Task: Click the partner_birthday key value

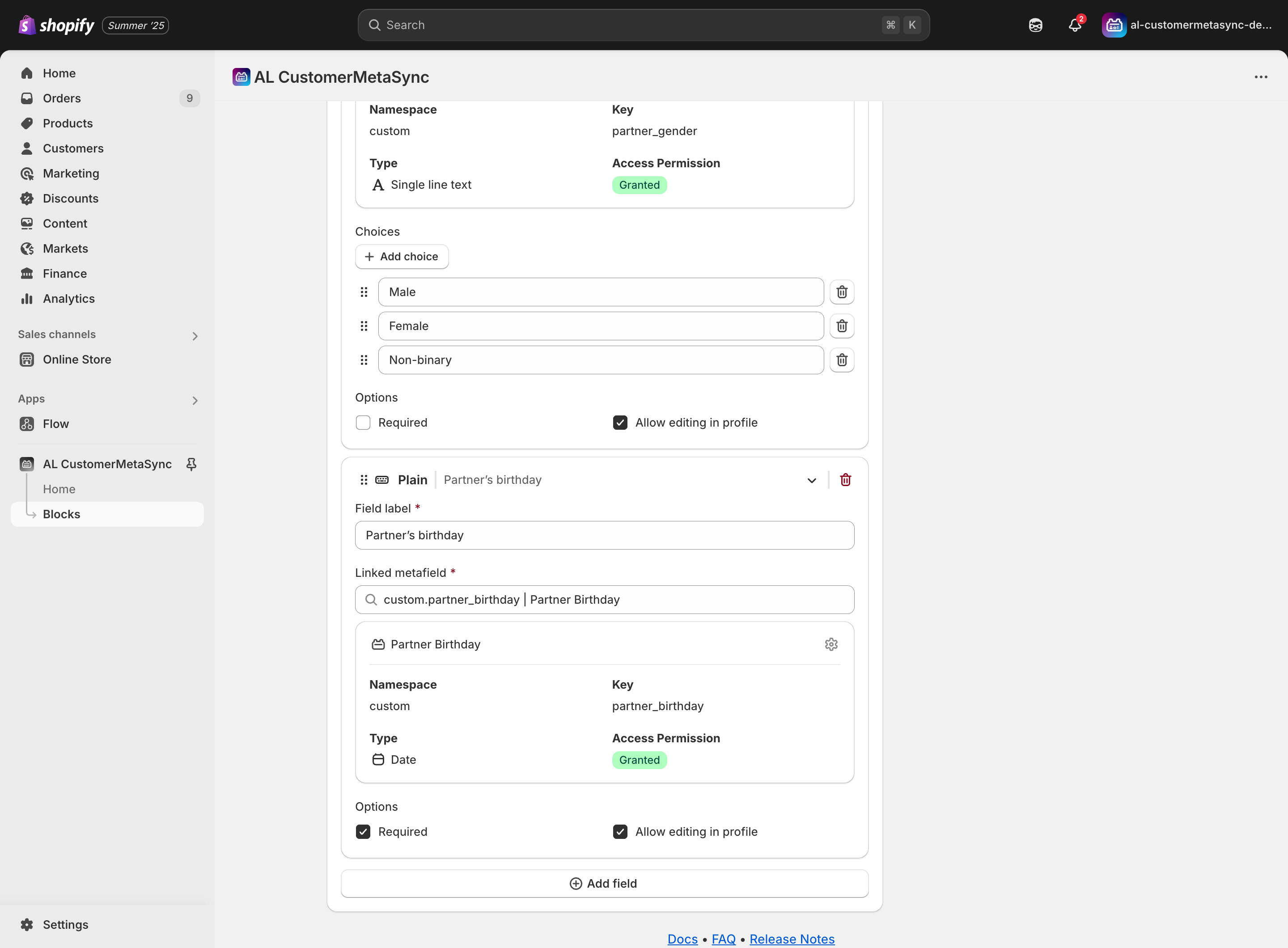Action: coord(657,707)
